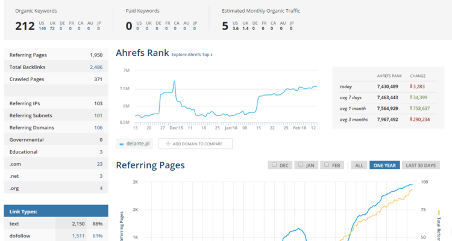Image resolution: width=452 pixels, height=241 pixels.
Task: Select the LAST 30 DAYS range tab
Action: coord(421,165)
